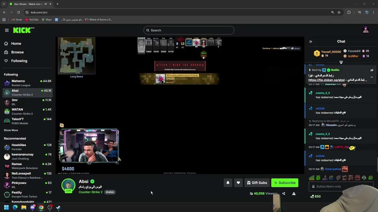Open Absi channel avatar with LIVE badge
The image size is (378, 212).
[x=68, y=186]
